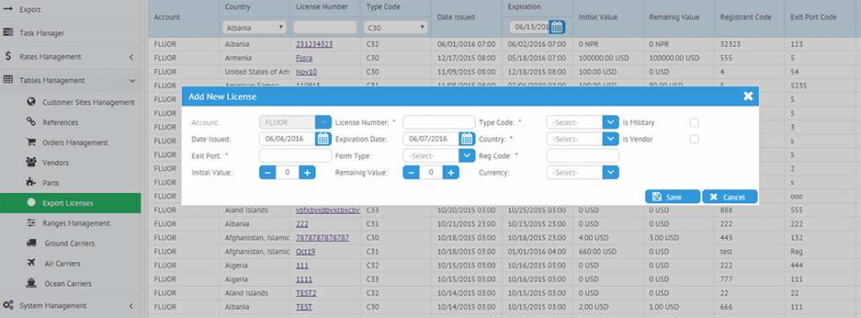Image resolution: width=861 pixels, height=318 pixels.
Task: Open Ranges Management in the sidebar
Action: [77, 223]
